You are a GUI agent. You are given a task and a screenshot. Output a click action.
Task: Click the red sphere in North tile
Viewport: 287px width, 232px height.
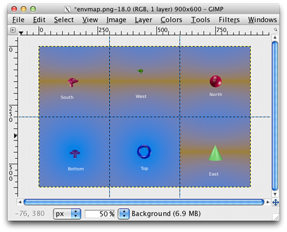pos(215,82)
